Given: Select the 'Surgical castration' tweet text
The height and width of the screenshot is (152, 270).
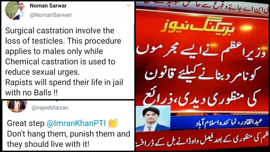Looking at the screenshot, I should (x=64, y=61).
